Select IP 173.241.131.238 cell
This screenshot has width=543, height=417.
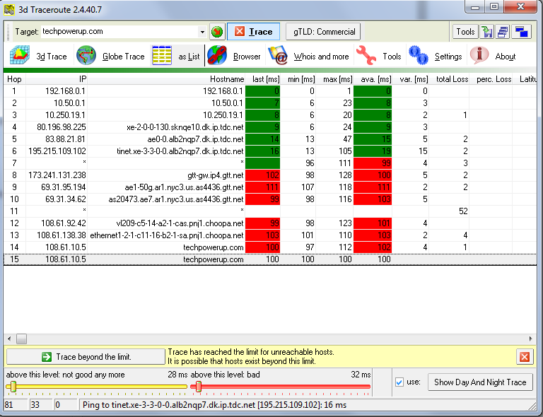click(57, 175)
